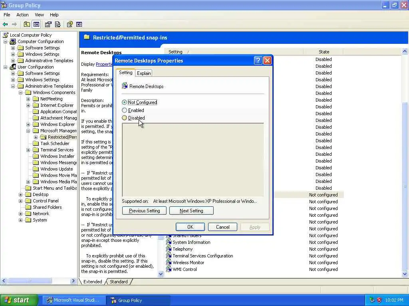Image resolution: width=409 pixels, height=306 pixels.
Task: Click the Telephony snap-in icon
Action: [x=169, y=249]
